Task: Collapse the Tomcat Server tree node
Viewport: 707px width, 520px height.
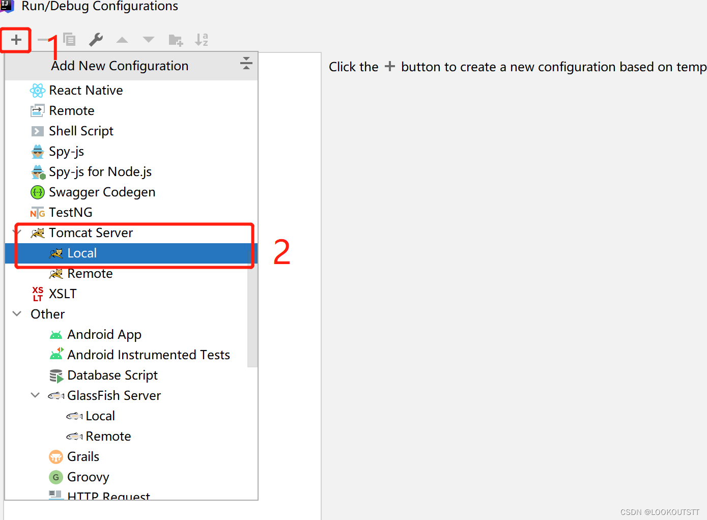Action: tap(17, 233)
